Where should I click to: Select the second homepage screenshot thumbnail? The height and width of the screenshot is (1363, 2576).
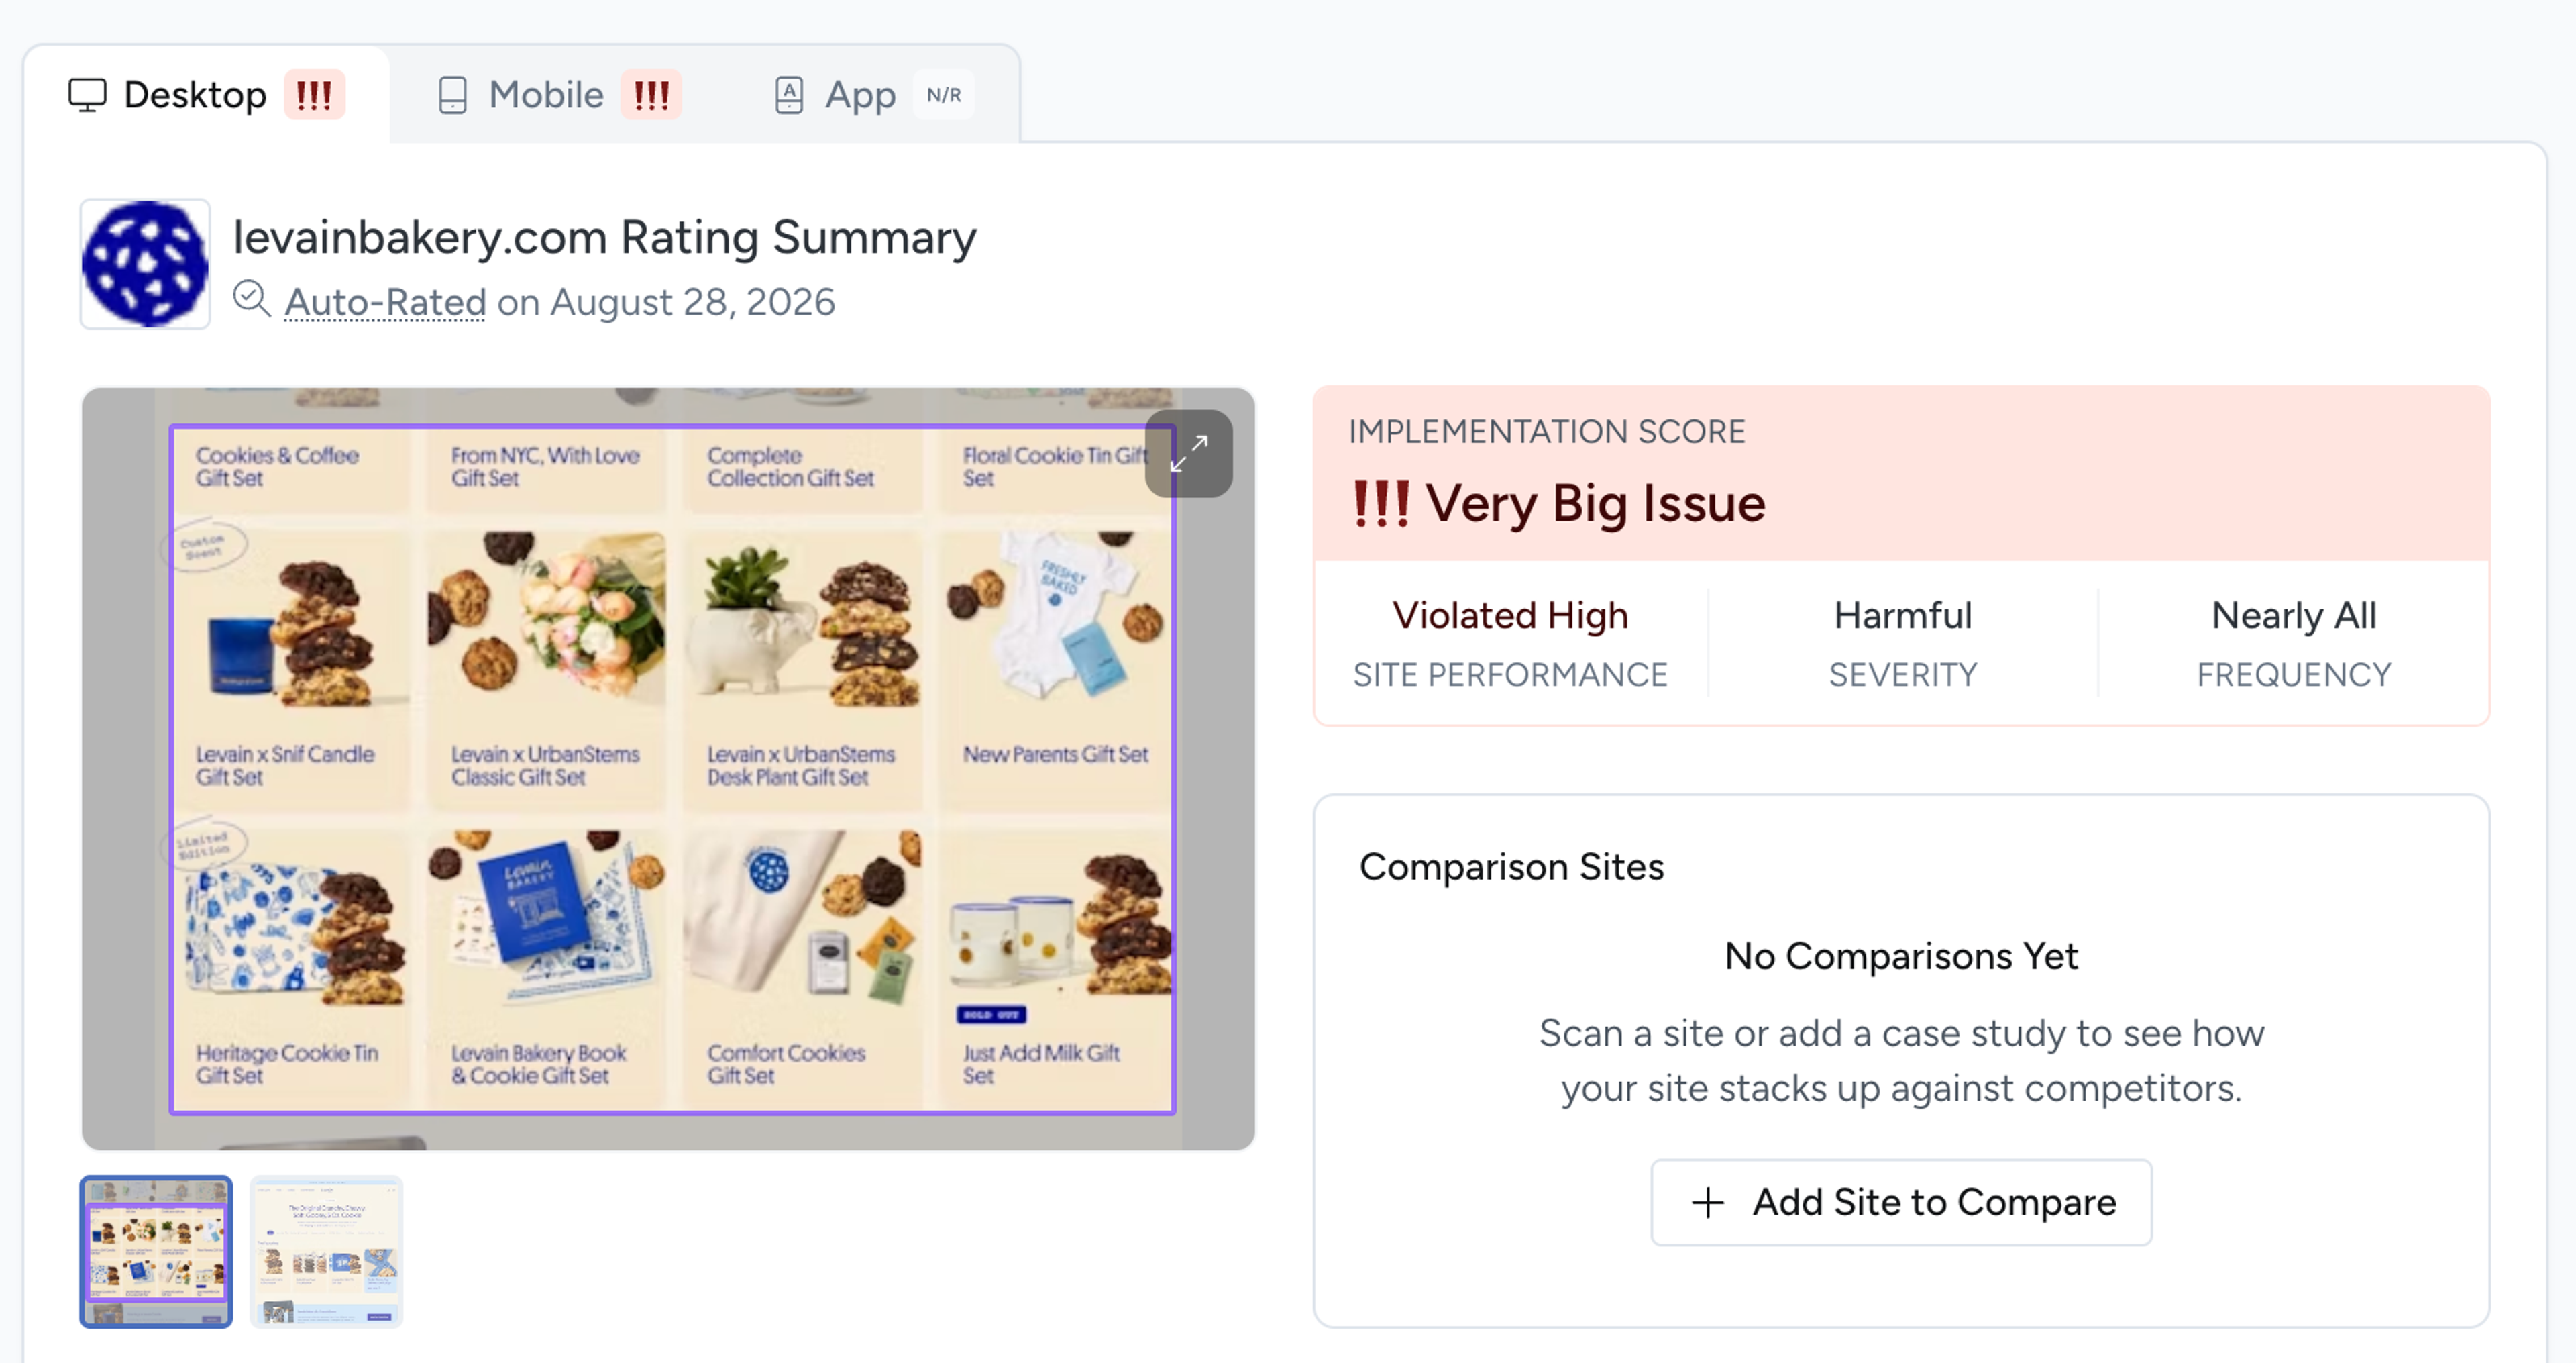coord(326,1252)
